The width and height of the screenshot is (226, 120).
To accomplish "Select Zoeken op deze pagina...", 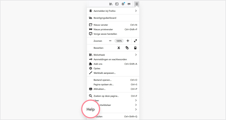I will coord(113,96).
